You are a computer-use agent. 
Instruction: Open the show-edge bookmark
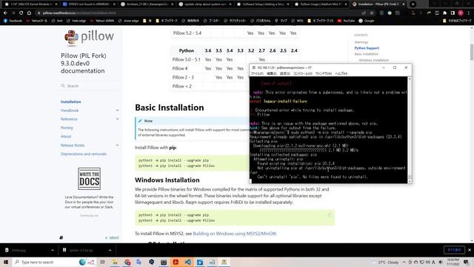[x=128, y=21]
